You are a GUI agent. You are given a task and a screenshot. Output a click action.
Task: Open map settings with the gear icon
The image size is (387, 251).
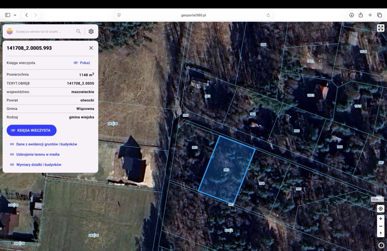tap(91, 31)
